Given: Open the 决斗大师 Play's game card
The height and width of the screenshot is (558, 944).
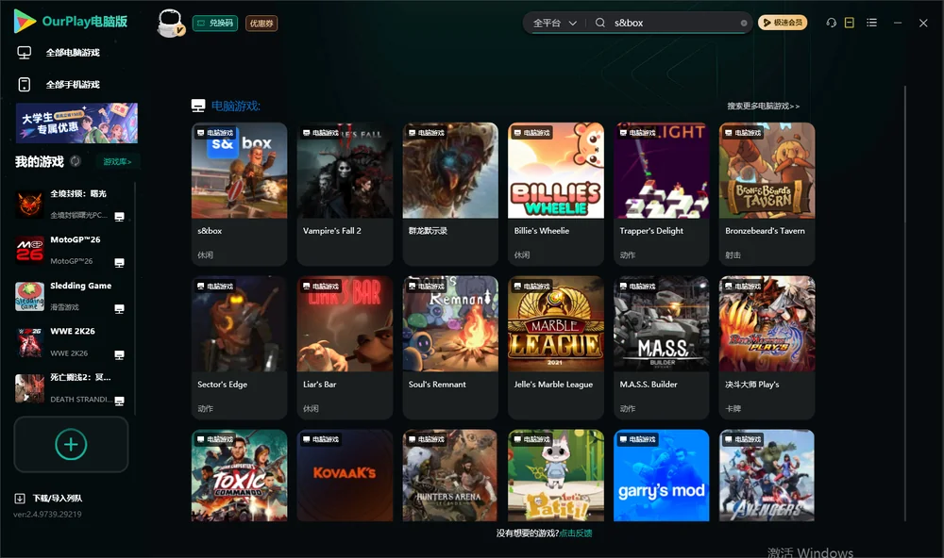Looking at the screenshot, I should [767, 348].
